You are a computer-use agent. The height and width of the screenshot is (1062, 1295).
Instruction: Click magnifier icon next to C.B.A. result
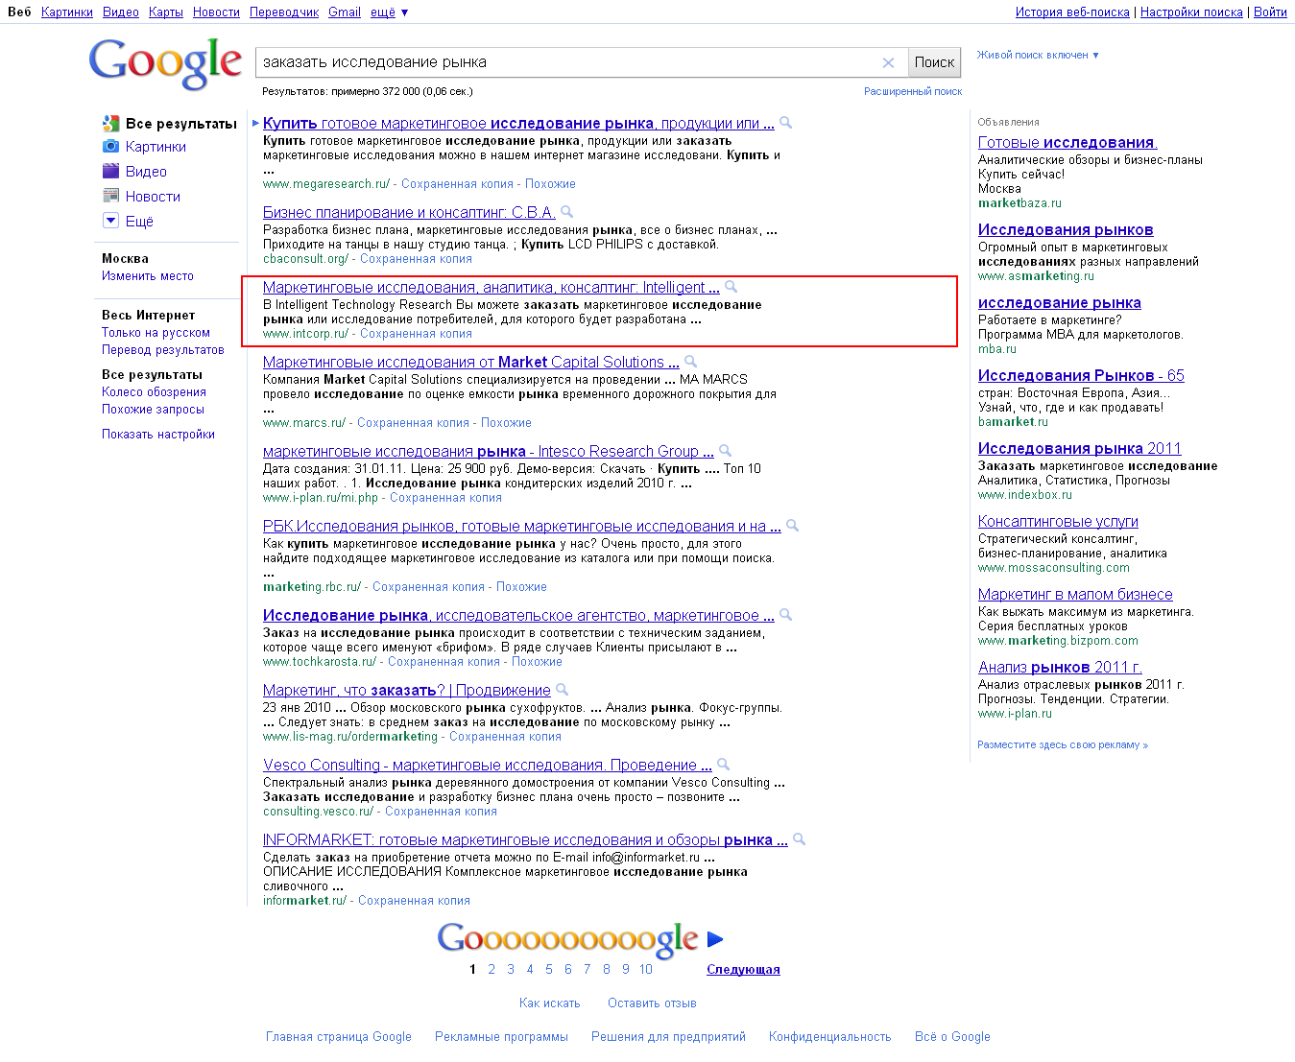pyautogui.click(x=566, y=212)
